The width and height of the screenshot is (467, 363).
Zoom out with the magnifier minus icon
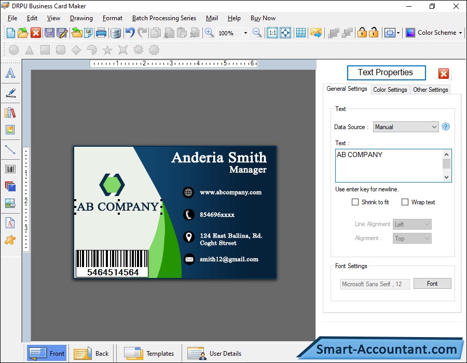click(x=257, y=33)
